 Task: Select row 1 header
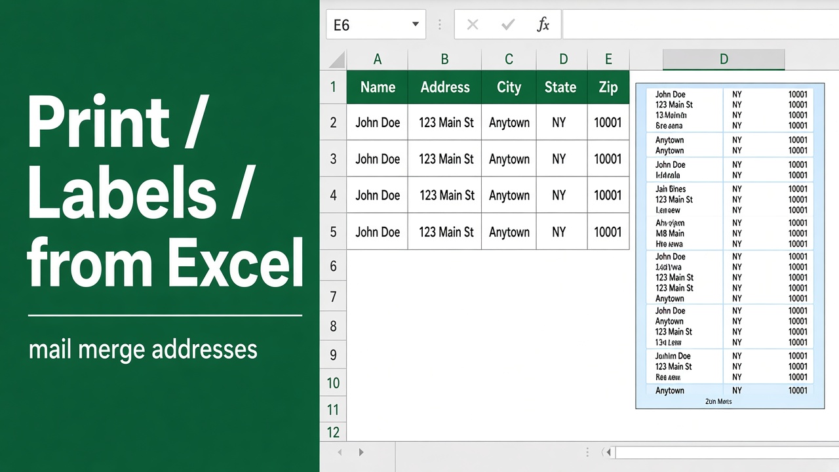click(333, 87)
